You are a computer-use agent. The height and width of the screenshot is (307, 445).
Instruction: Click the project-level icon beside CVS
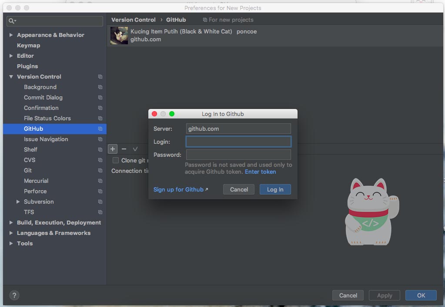point(100,160)
